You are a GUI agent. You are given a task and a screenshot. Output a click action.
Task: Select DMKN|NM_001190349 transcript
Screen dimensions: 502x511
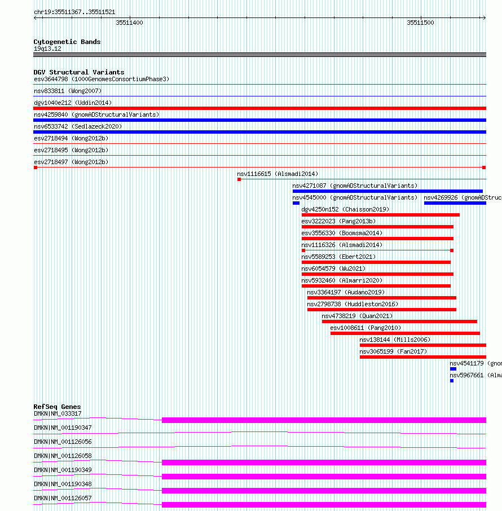point(63,470)
